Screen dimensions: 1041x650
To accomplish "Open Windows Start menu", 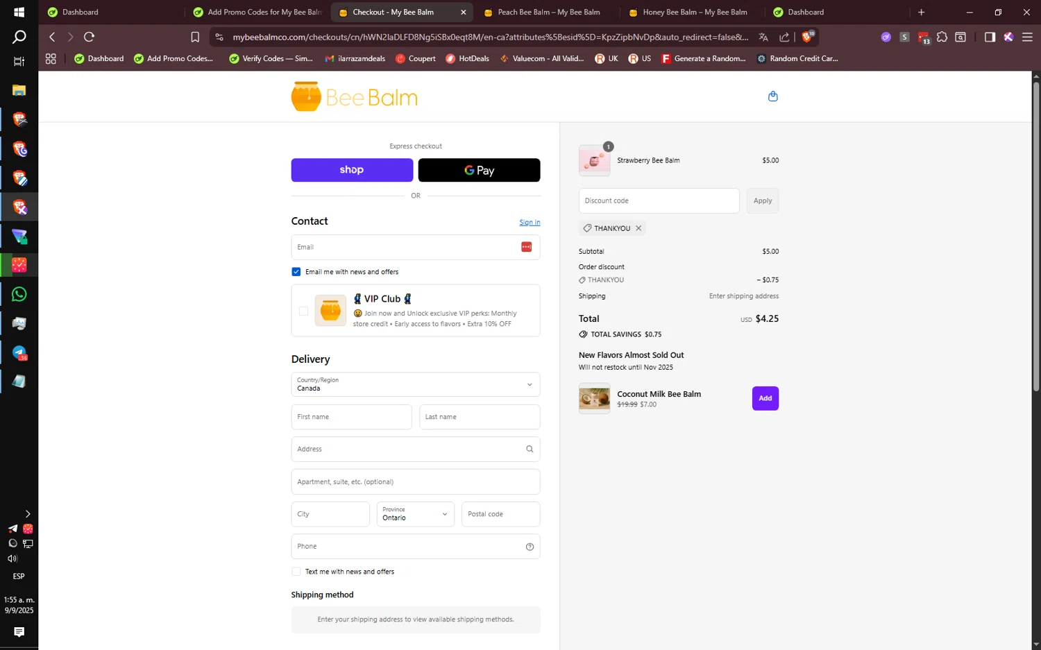I will (19, 12).
